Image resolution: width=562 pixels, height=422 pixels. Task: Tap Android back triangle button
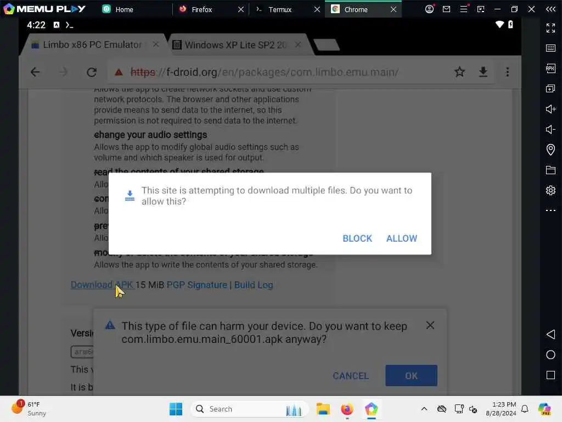pos(550,335)
